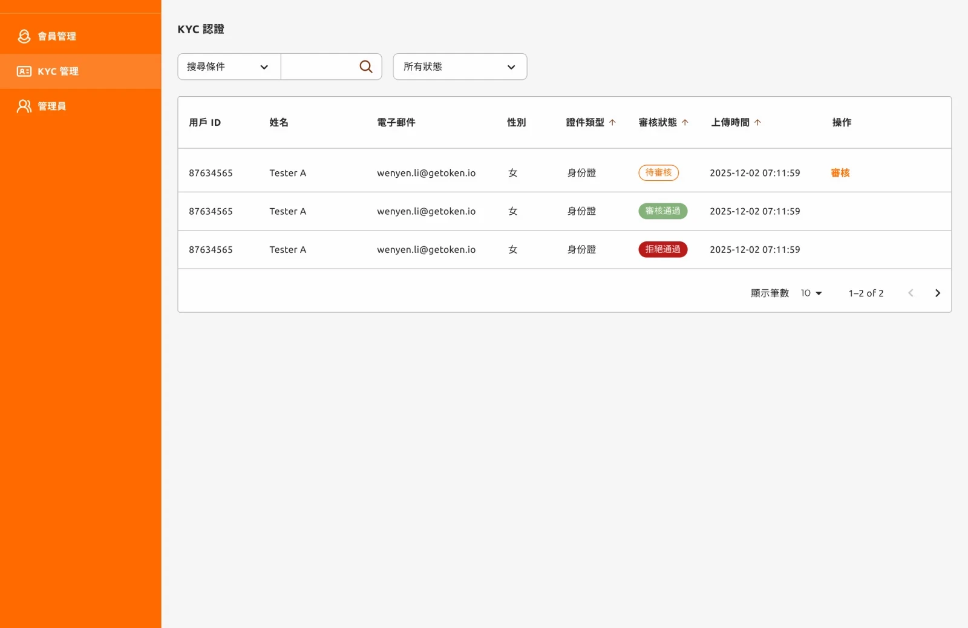The height and width of the screenshot is (628, 968).
Task: Click the 待審核 status badge
Action: coord(658,172)
